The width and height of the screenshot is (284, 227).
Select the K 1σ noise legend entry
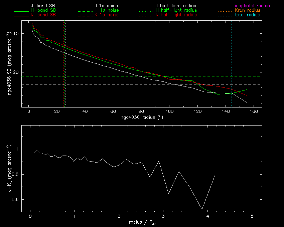[x=108, y=15]
